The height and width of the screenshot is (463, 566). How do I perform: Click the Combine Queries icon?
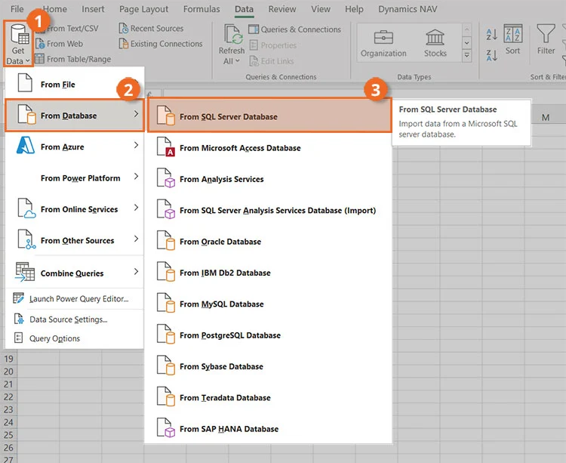click(x=25, y=272)
